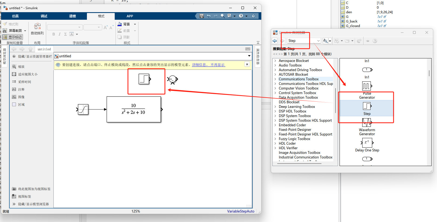This screenshot has width=437, height=222.
Task: Toggle Hide/Show Model Browser (隐藏/显示模型浏览器)
Action: tap(31, 204)
